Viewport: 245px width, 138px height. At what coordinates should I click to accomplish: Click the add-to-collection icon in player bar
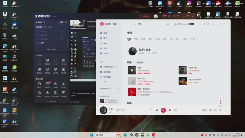tap(210, 110)
